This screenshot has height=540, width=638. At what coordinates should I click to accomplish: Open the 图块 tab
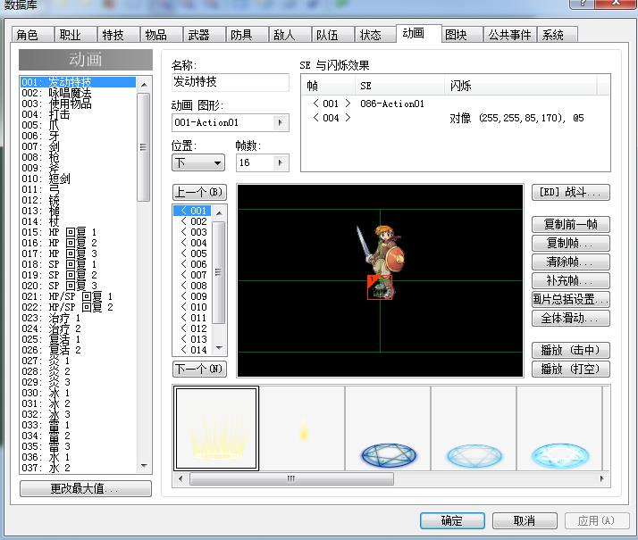(x=462, y=35)
